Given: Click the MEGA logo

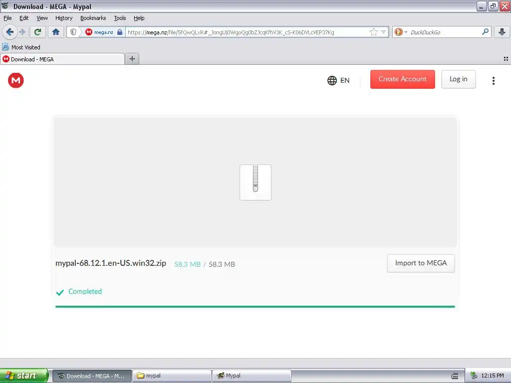Looking at the screenshot, I should [x=15, y=80].
